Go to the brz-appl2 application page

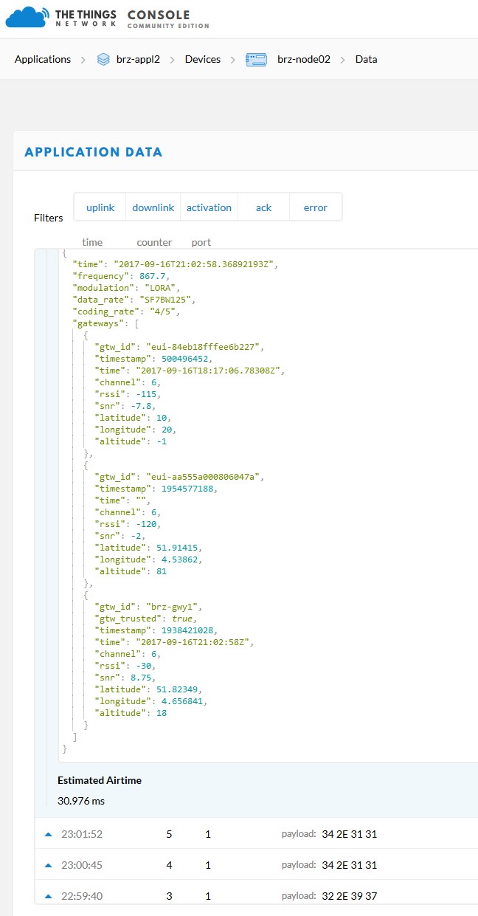tap(139, 59)
